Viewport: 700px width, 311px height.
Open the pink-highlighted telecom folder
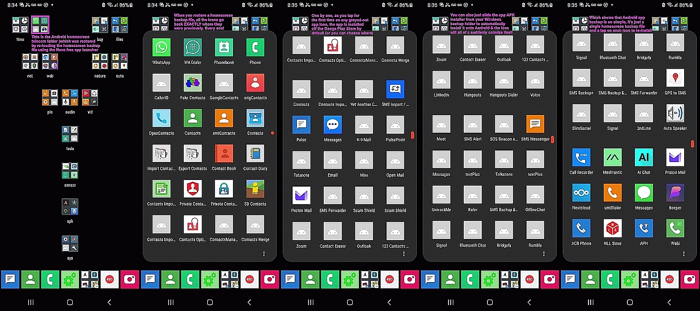click(x=40, y=25)
